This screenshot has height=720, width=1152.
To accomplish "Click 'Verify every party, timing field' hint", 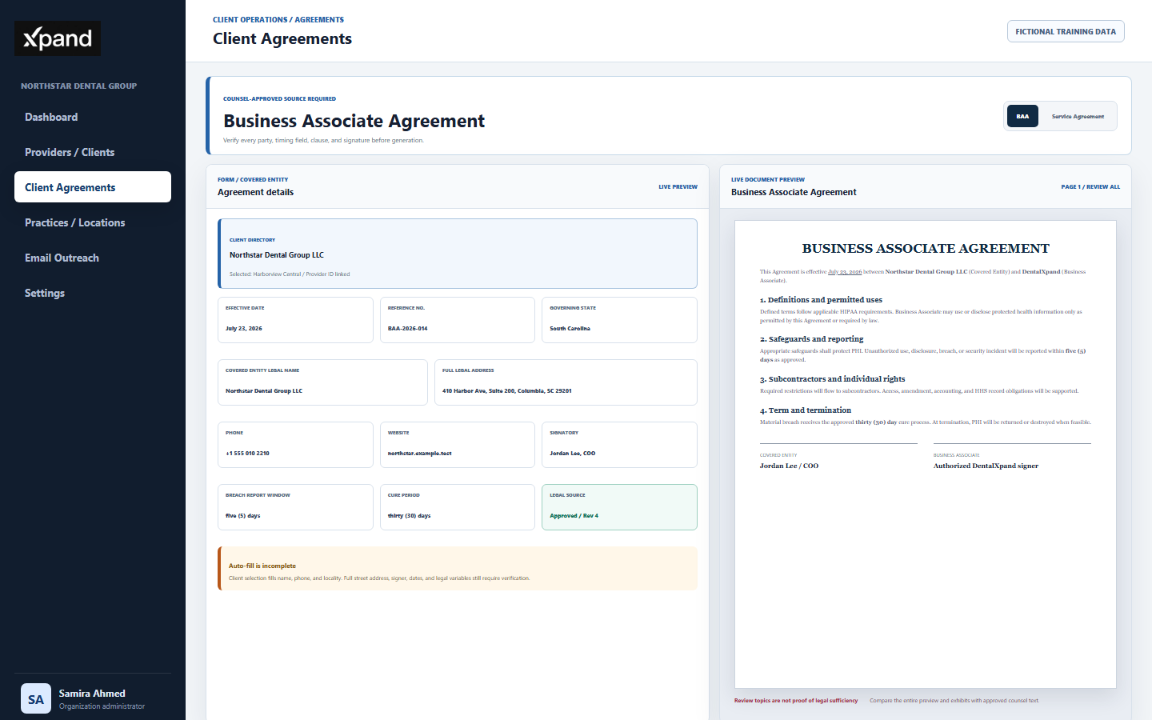I will 323,140.
